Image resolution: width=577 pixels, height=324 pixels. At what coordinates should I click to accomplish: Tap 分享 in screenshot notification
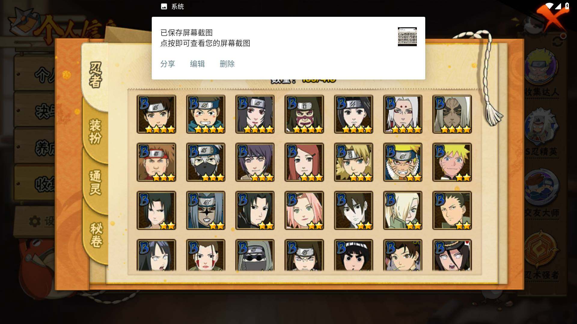[168, 64]
